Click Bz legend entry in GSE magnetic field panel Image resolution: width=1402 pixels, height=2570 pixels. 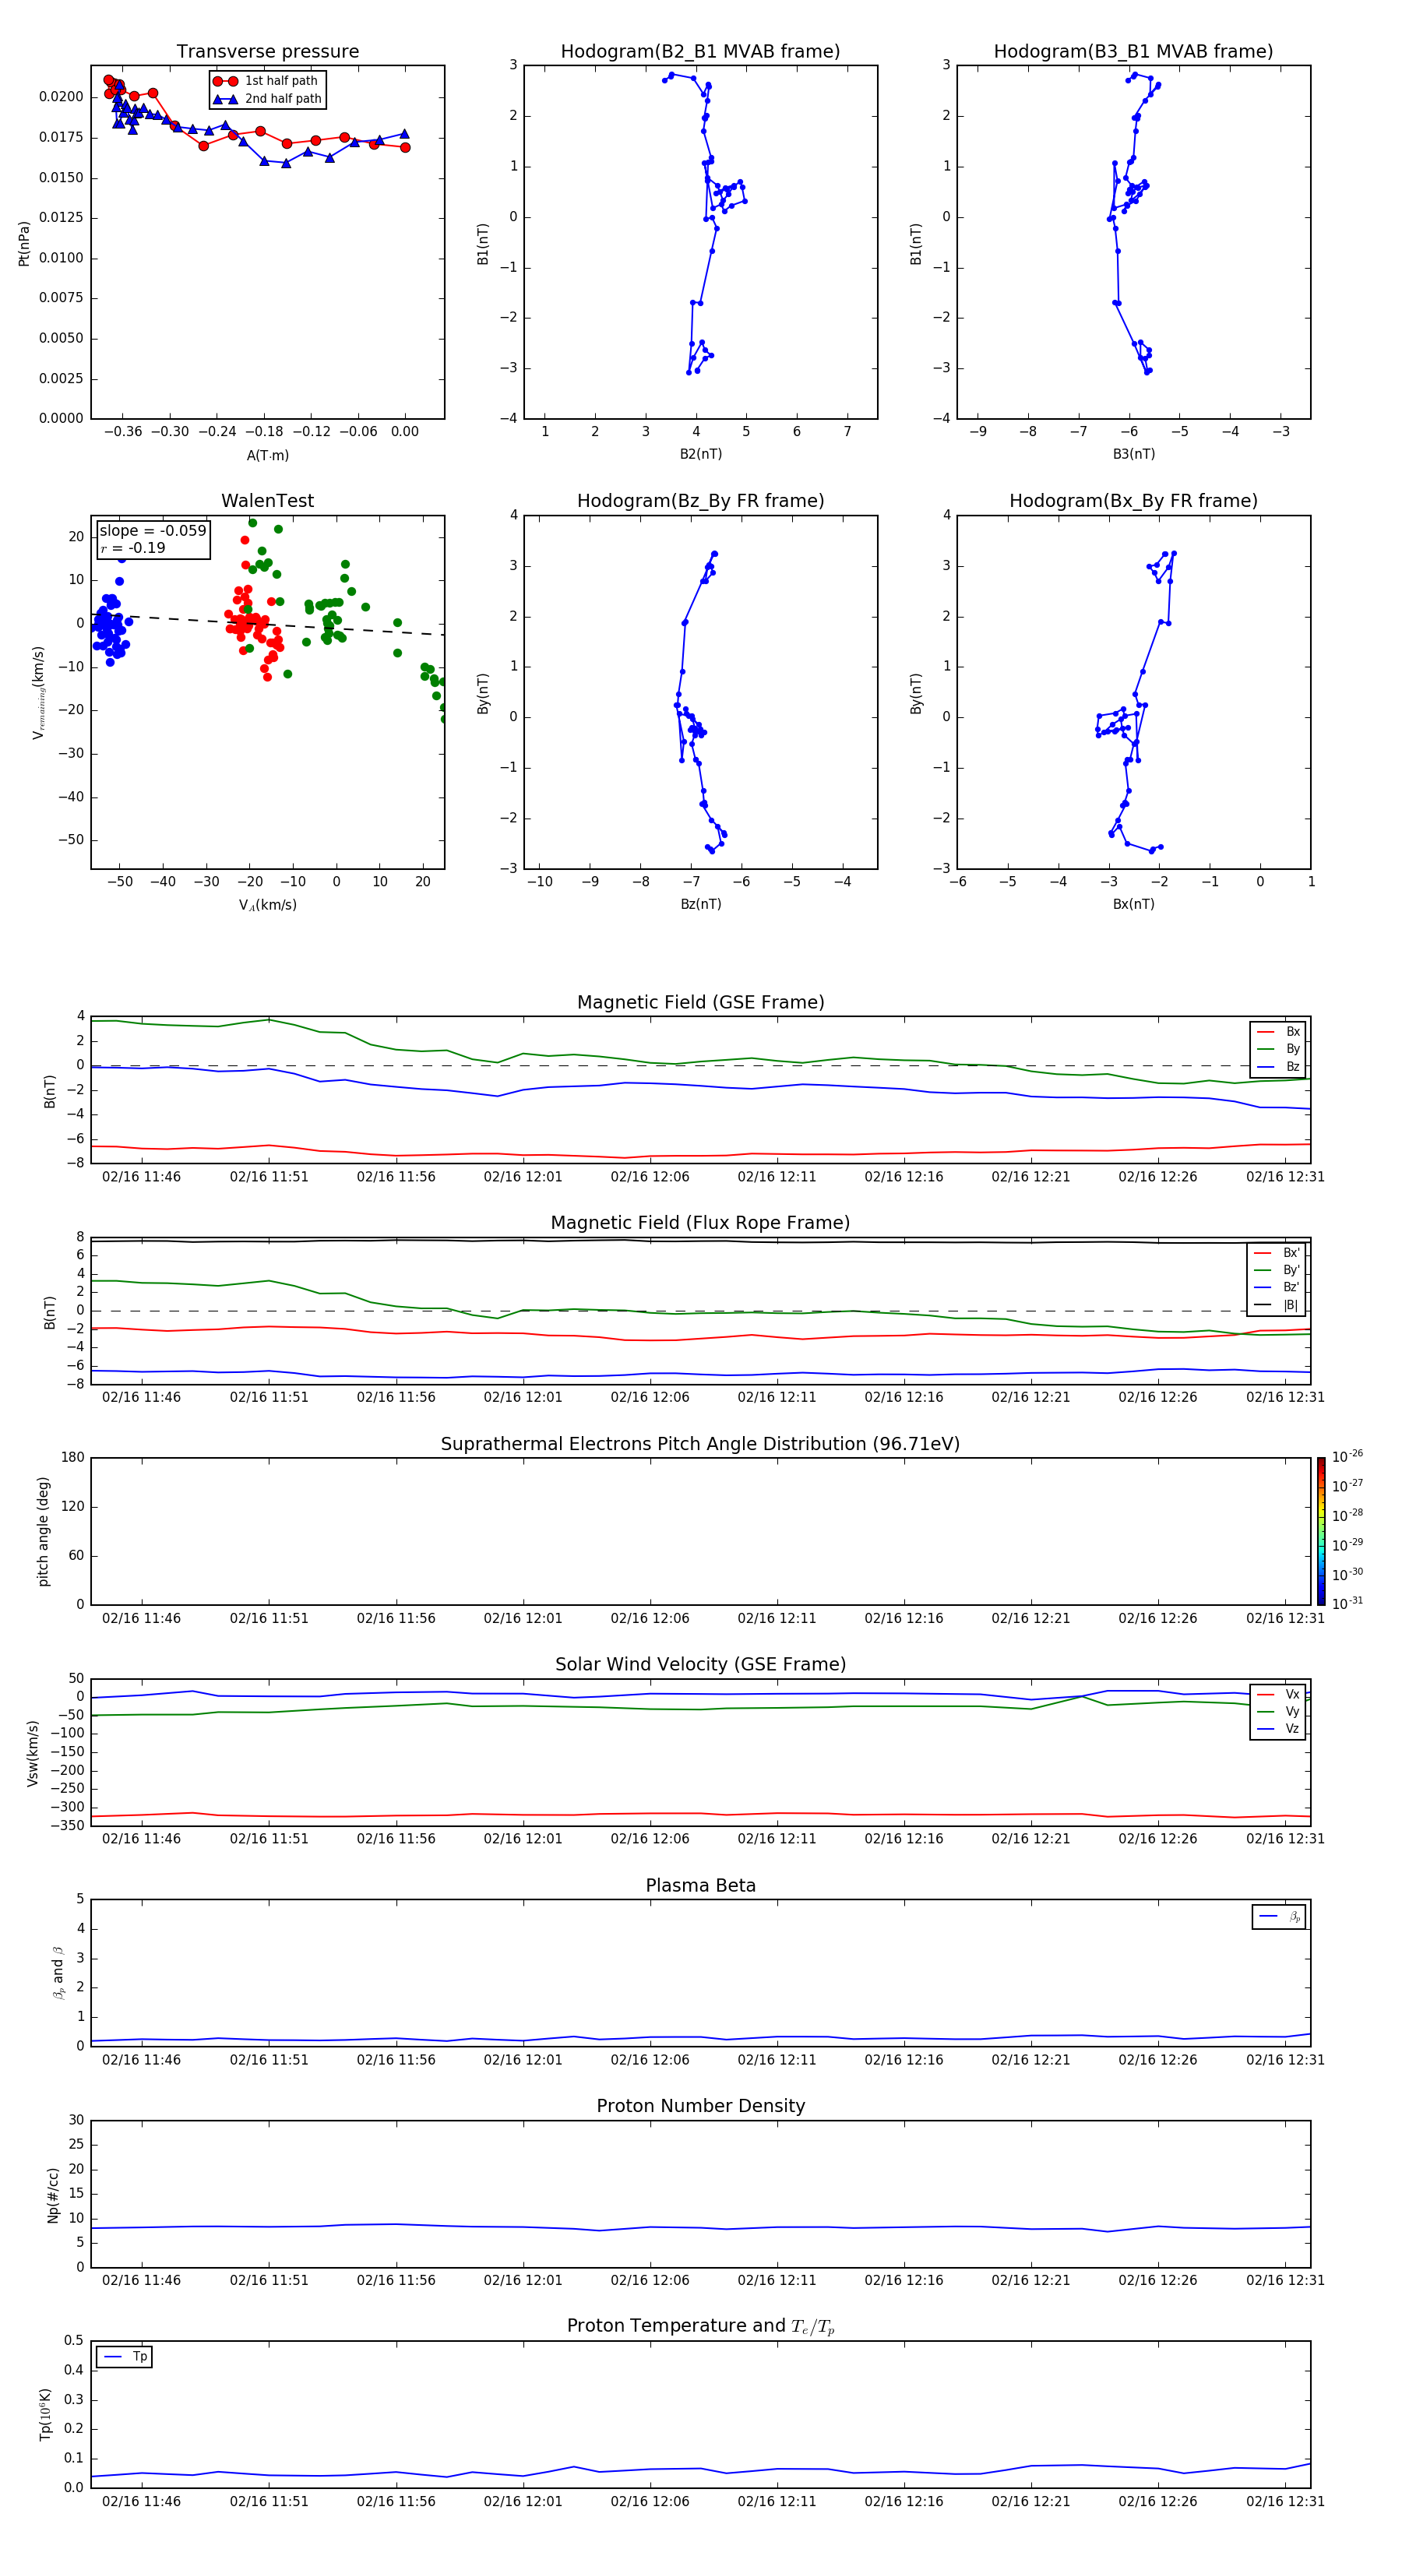1279,1066
